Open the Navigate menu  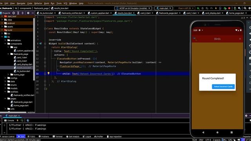click(21, 4)
